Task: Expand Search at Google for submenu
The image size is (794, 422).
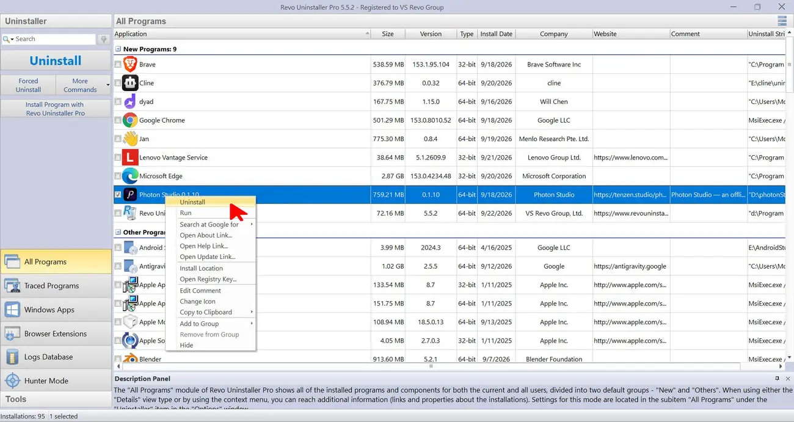Action: pos(251,224)
